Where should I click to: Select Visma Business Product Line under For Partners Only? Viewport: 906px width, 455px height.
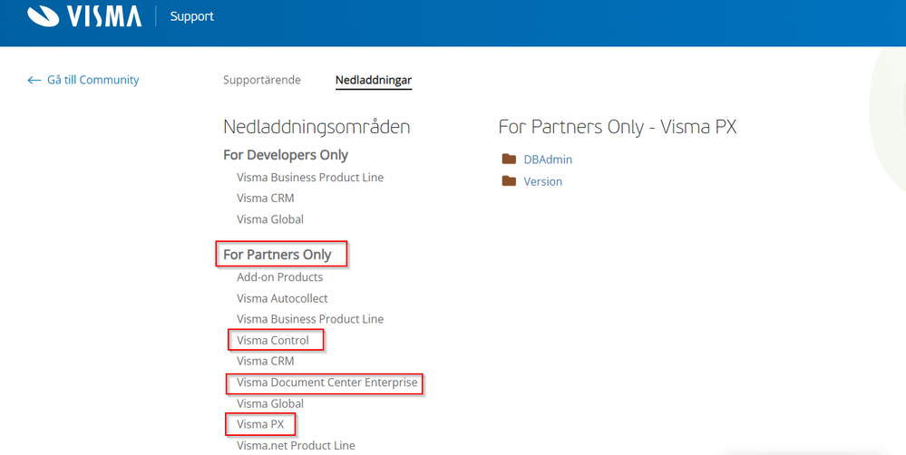click(309, 319)
